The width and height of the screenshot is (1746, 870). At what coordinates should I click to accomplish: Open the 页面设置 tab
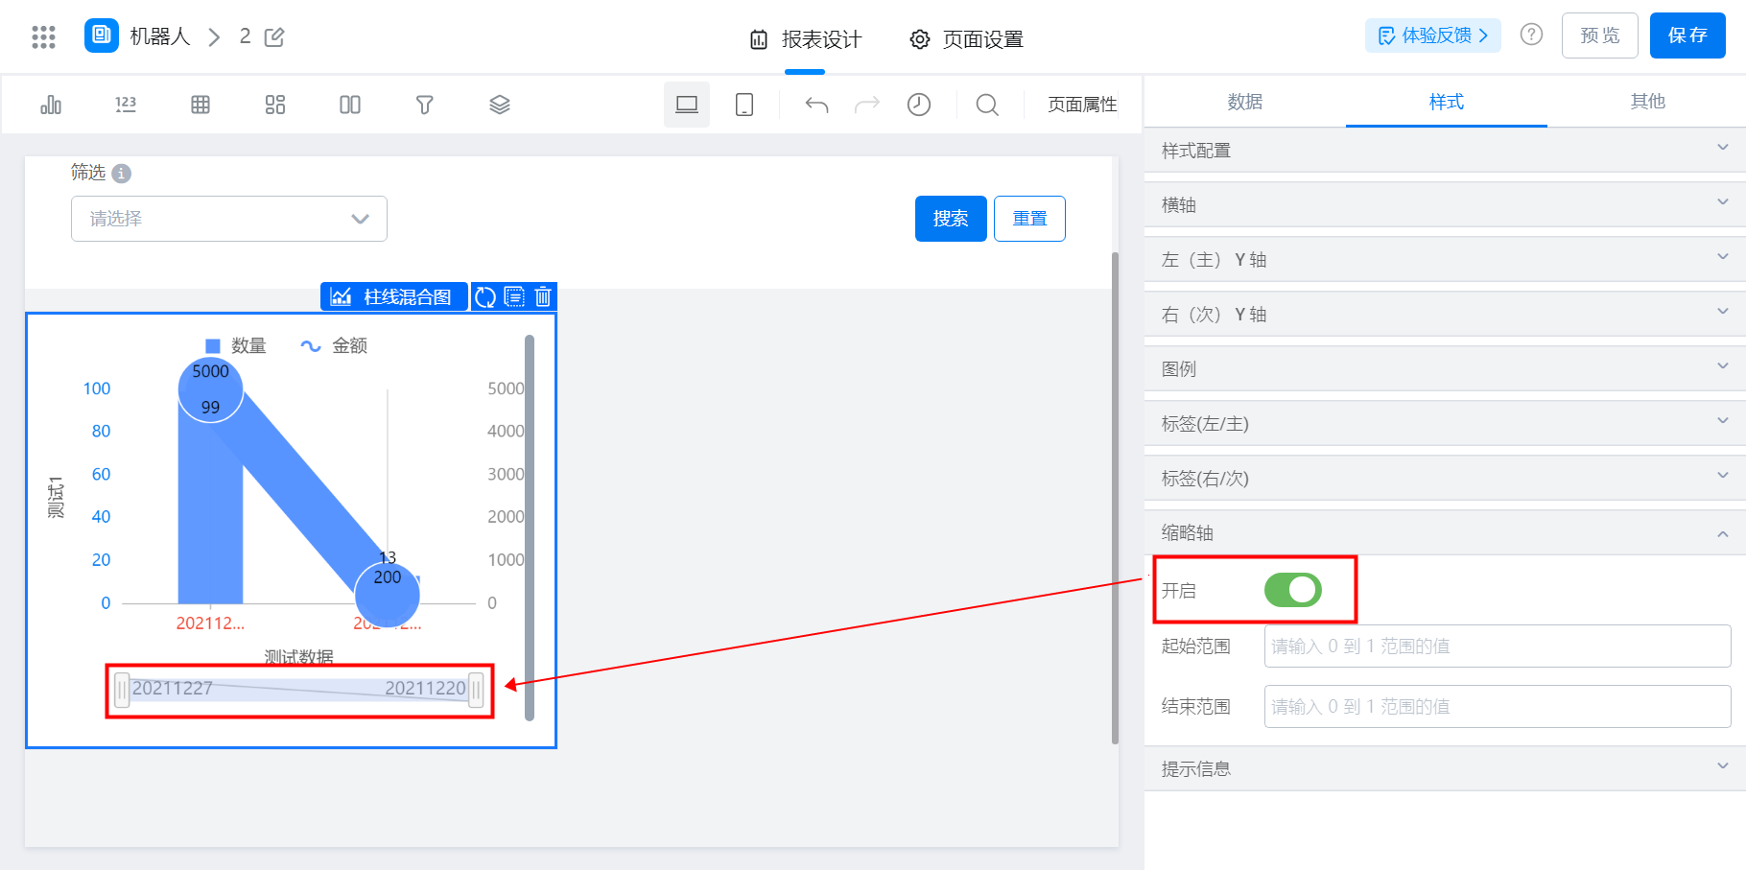[x=967, y=39]
